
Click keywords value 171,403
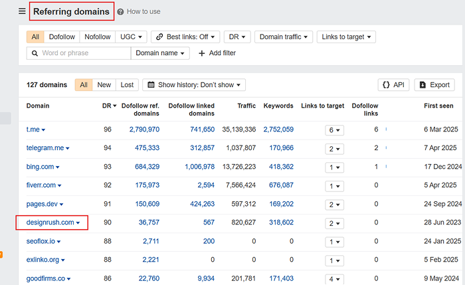point(281,279)
